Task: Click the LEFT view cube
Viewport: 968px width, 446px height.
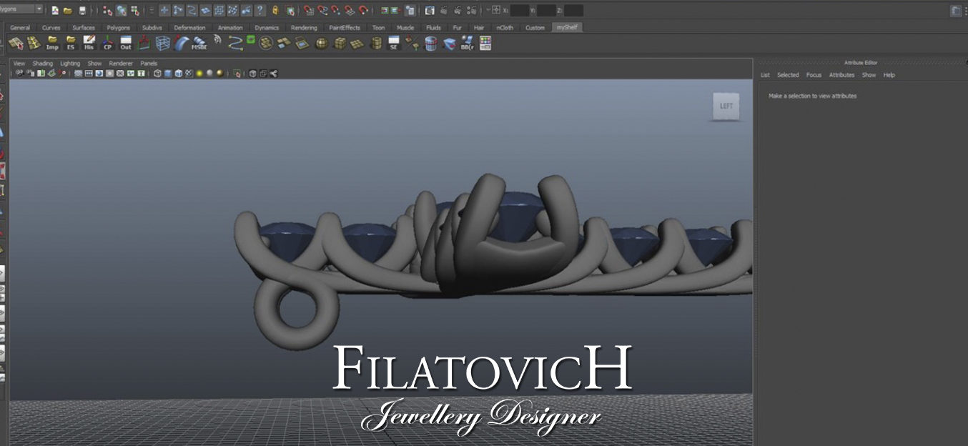Action: 726,106
